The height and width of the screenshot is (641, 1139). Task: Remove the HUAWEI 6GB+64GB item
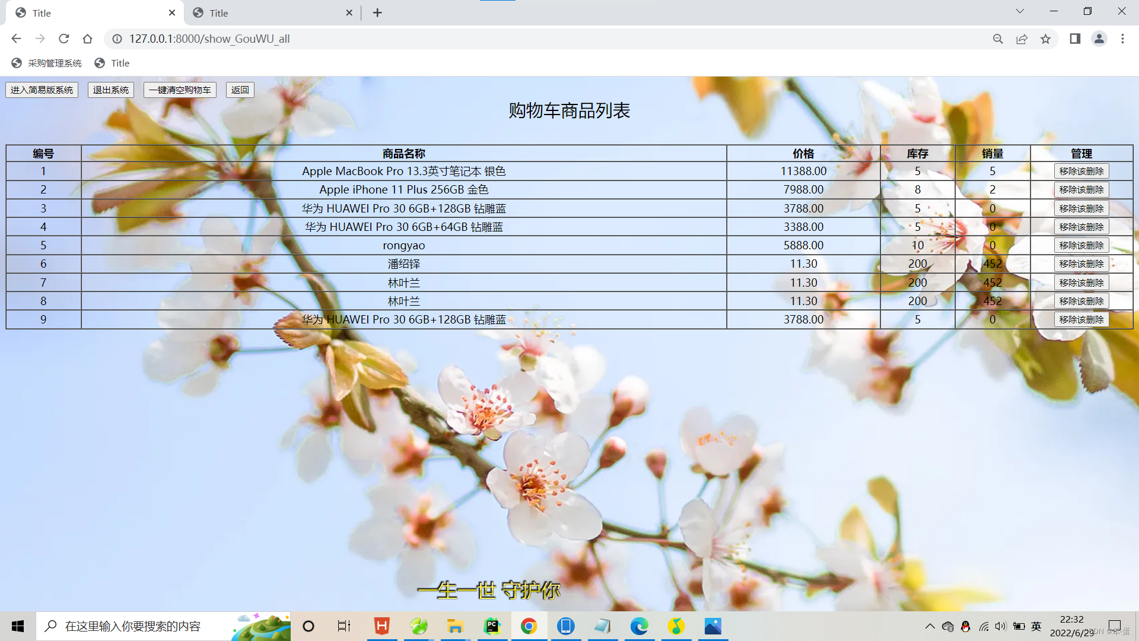click(x=1081, y=227)
